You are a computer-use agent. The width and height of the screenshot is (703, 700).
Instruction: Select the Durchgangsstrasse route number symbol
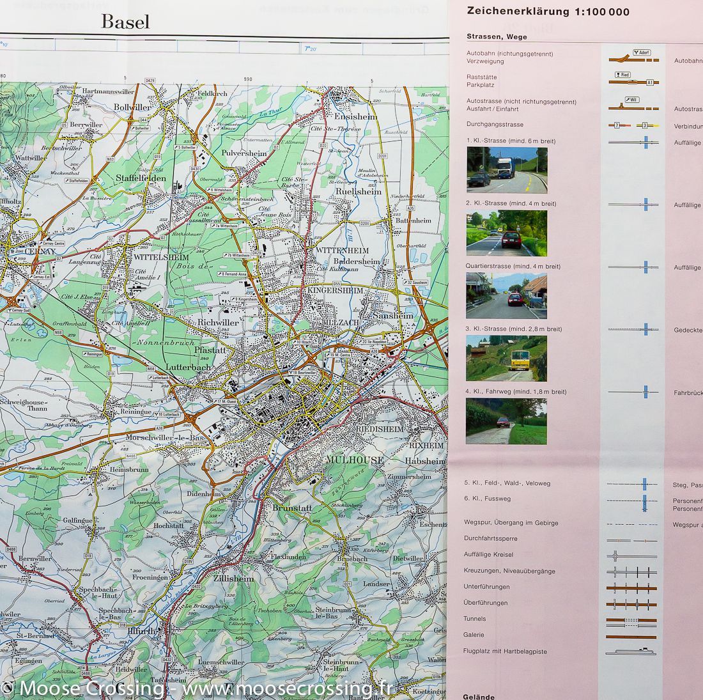[x=617, y=126]
